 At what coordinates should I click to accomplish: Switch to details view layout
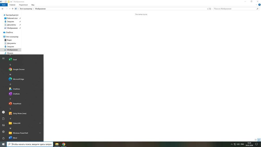coord(256,140)
